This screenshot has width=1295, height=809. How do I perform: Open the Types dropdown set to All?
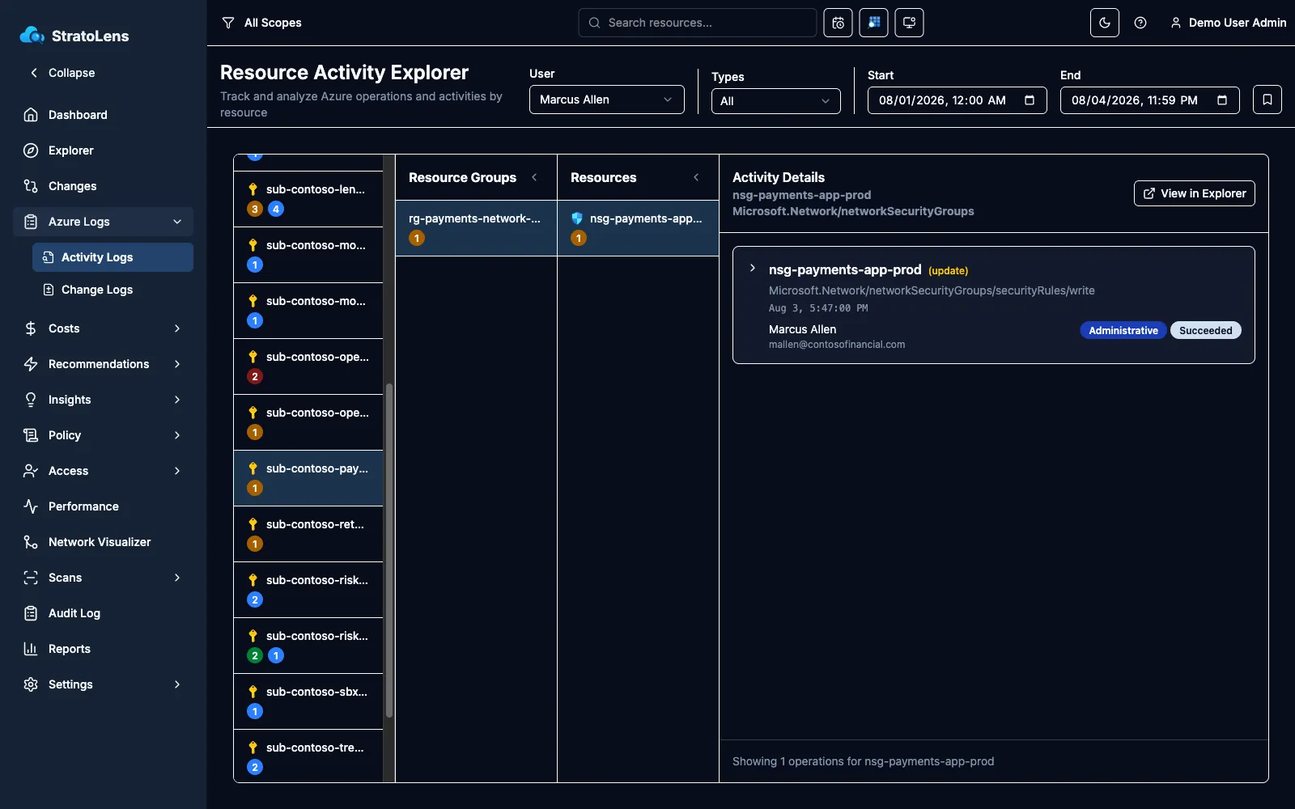coord(776,101)
